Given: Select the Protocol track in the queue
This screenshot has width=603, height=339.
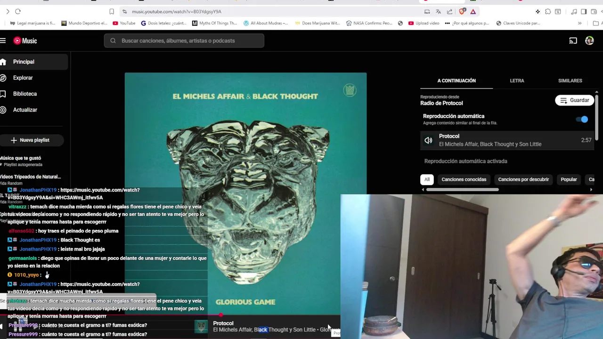Looking at the screenshot, I should [x=507, y=140].
